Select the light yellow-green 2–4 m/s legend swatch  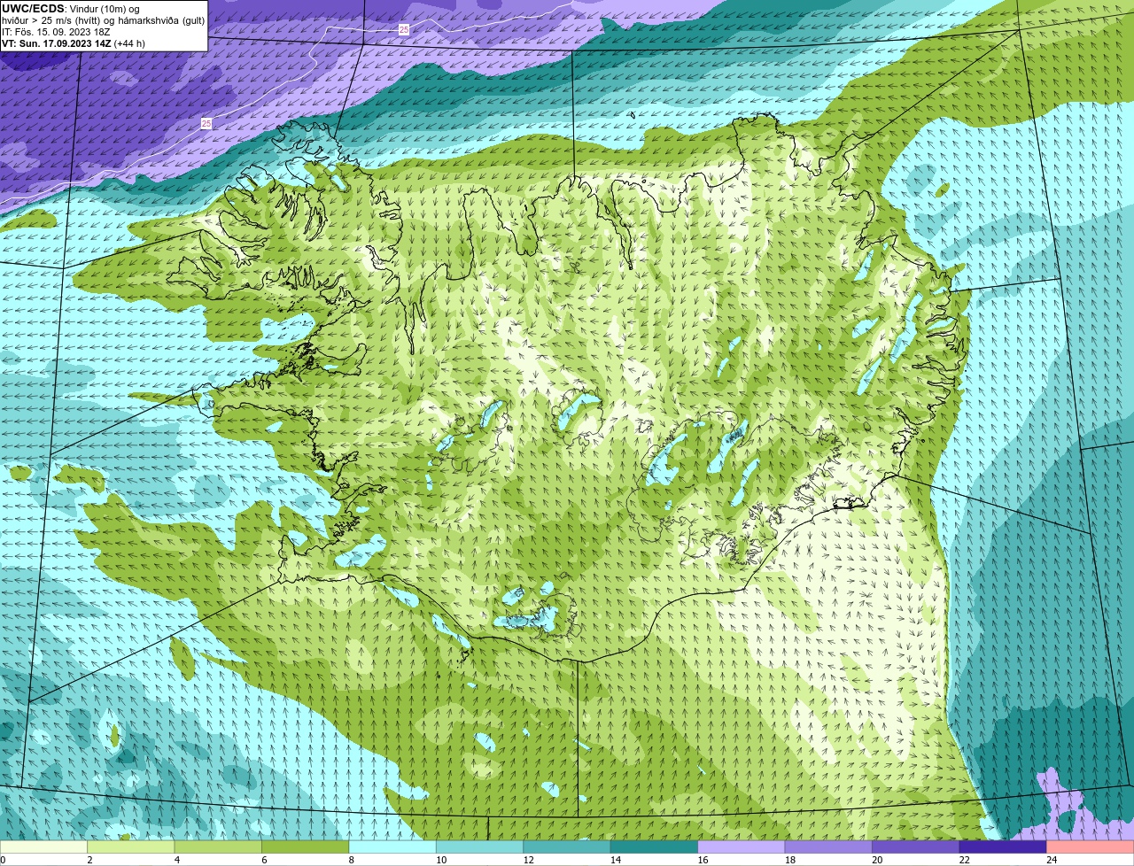(x=132, y=847)
